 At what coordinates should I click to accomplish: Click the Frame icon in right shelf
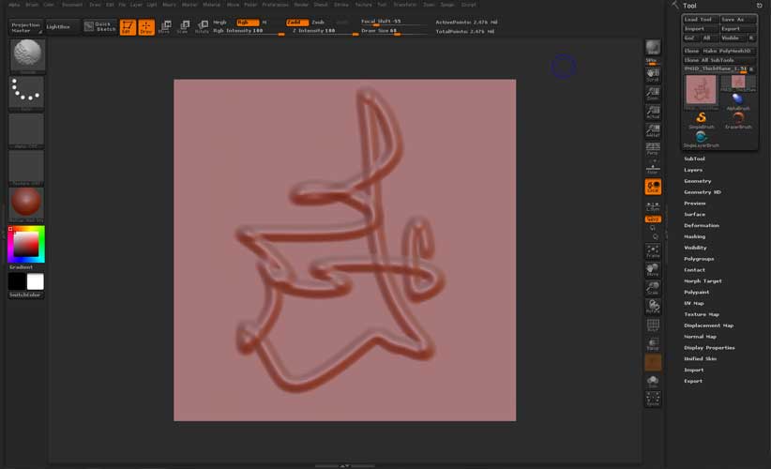point(653,251)
